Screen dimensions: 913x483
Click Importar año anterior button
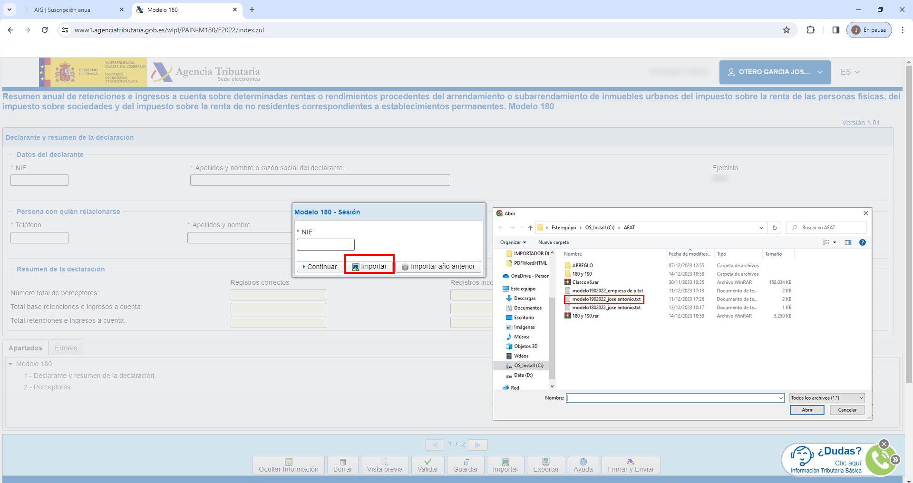click(438, 267)
